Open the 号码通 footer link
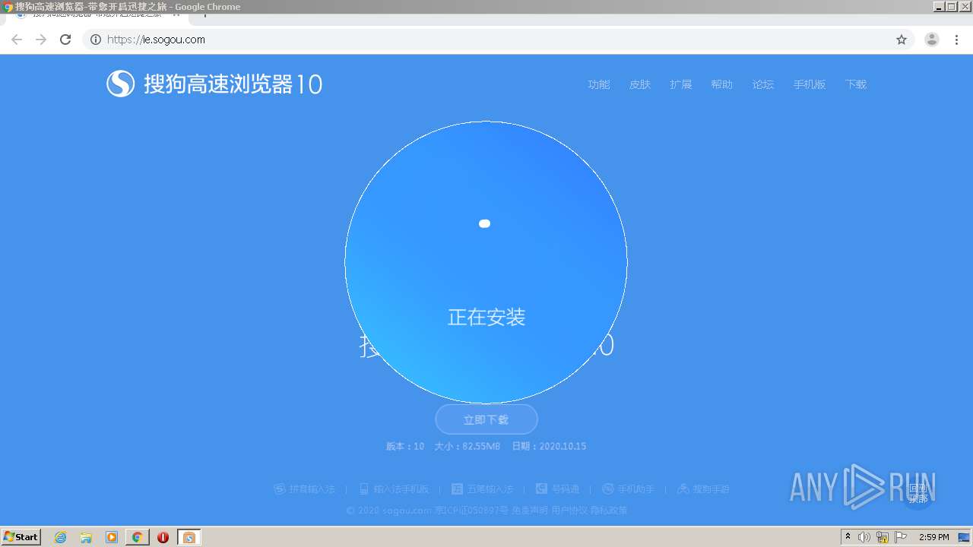Viewport: 973px width, 547px height. pyautogui.click(x=557, y=489)
